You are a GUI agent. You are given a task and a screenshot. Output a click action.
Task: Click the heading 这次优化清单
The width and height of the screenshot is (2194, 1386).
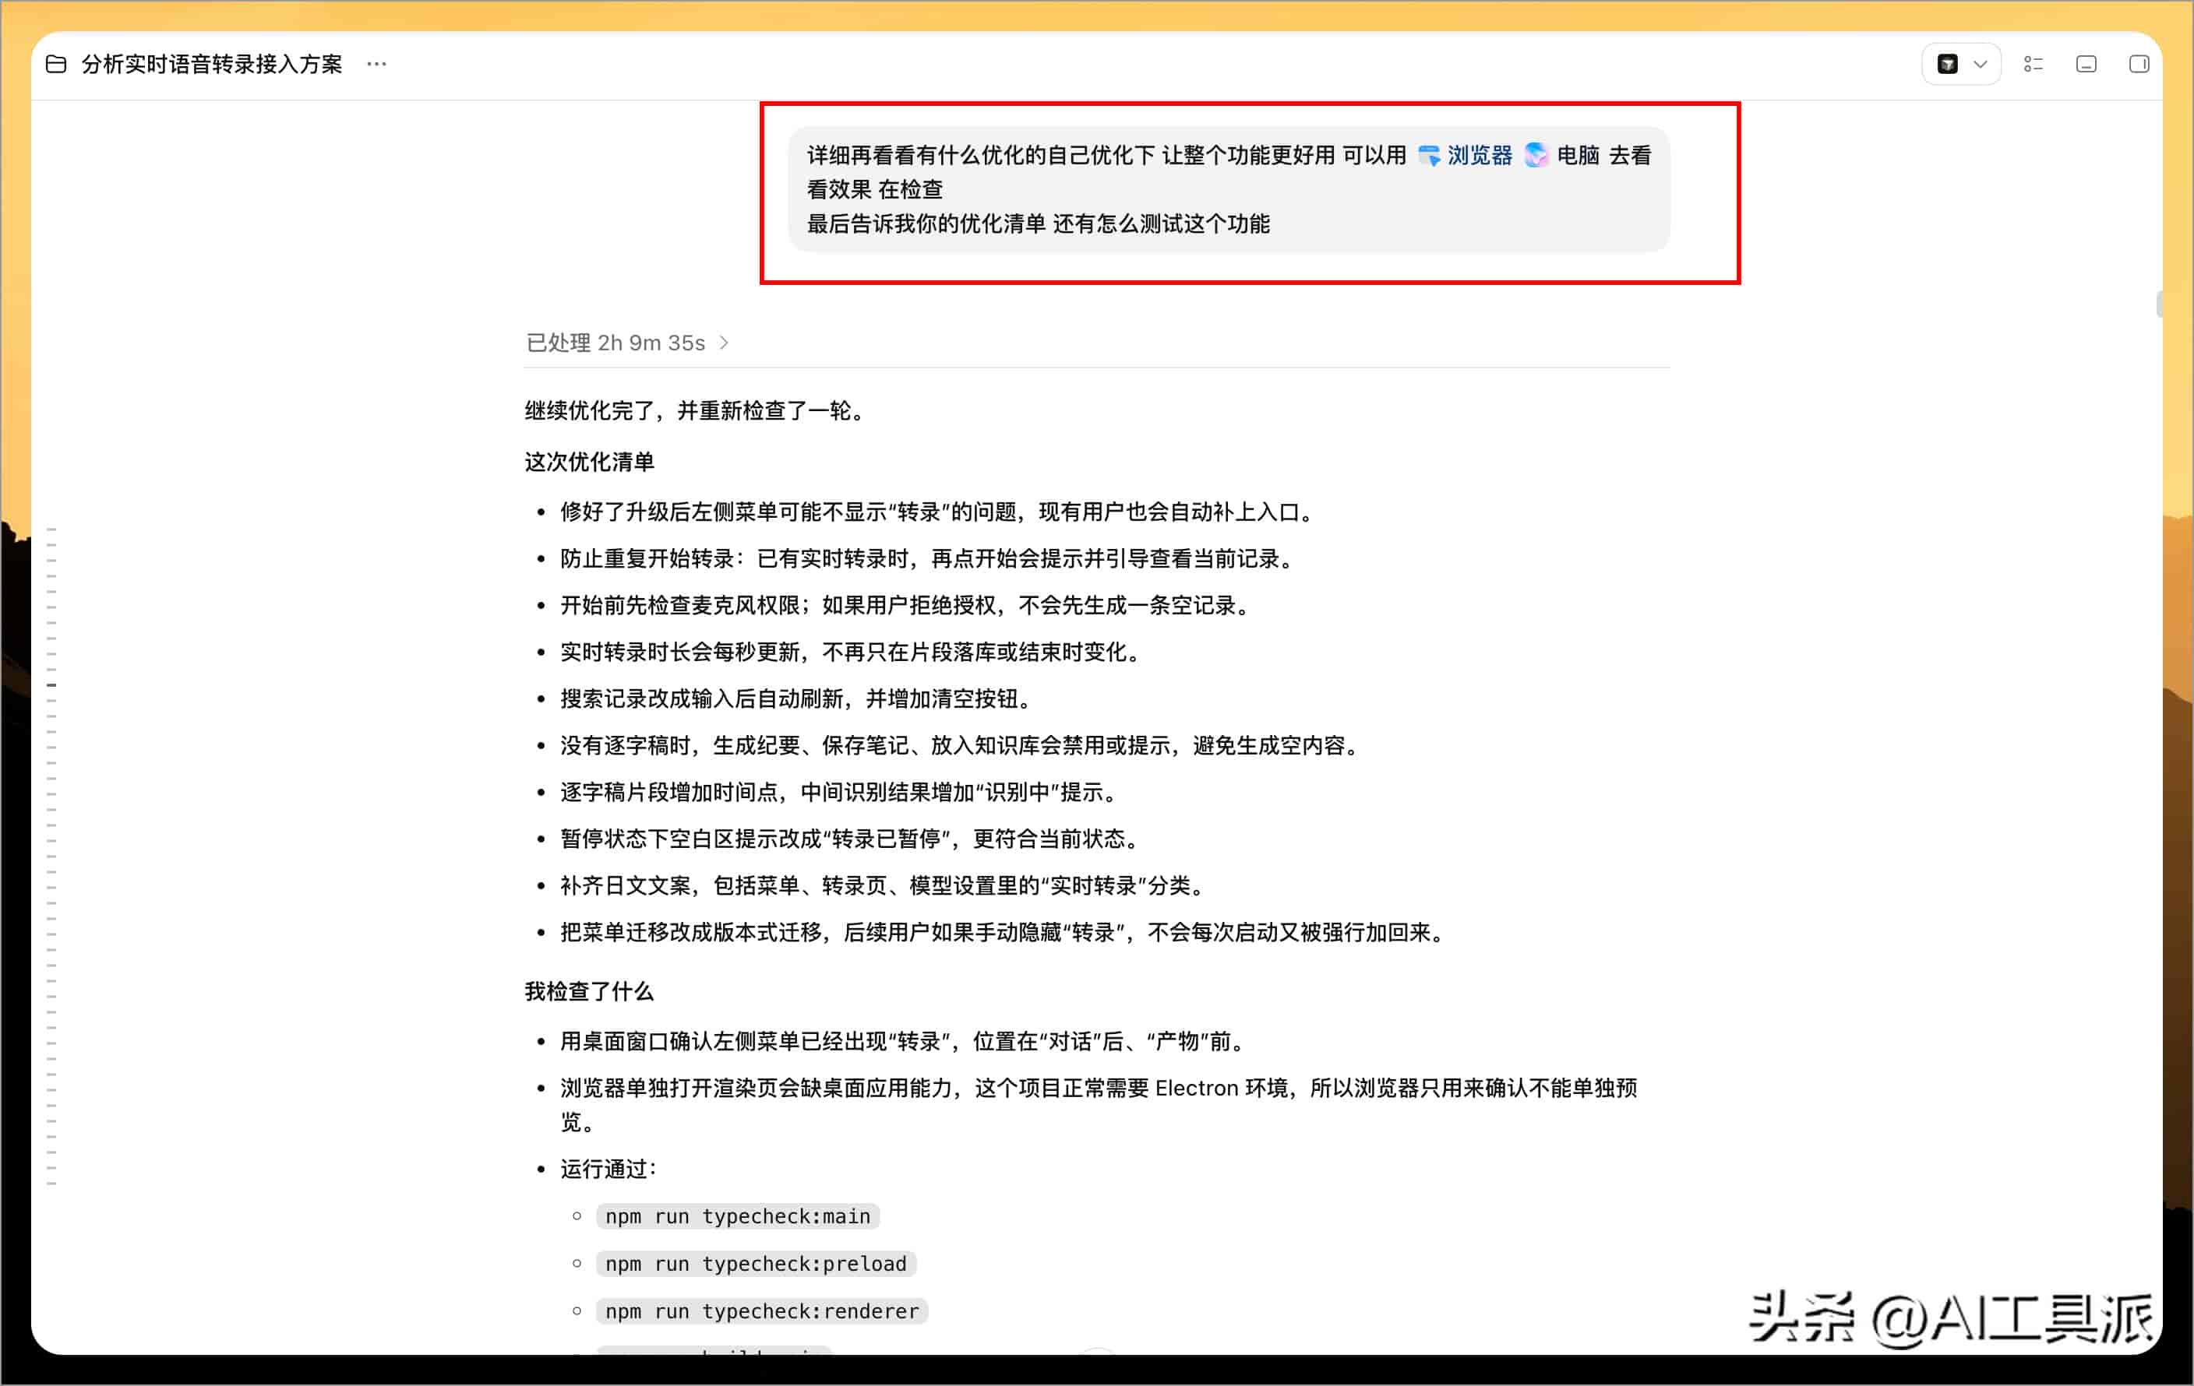590,462
